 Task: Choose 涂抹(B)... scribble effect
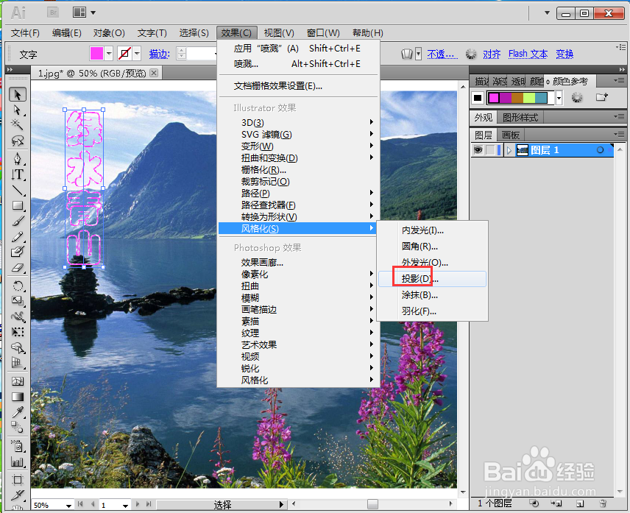tap(432, 295)
